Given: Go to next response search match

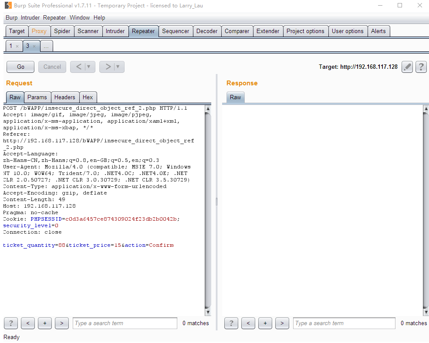Looking at the screenshot, I should 282,323.
